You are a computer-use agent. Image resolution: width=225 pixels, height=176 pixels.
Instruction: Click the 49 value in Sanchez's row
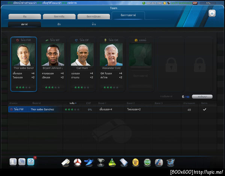click(x=189, y=110)
